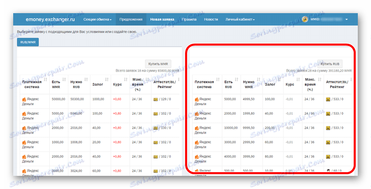Open the Новости menu item
The width and height of the screenshot is (371, 189).
[x=211, y=19]
